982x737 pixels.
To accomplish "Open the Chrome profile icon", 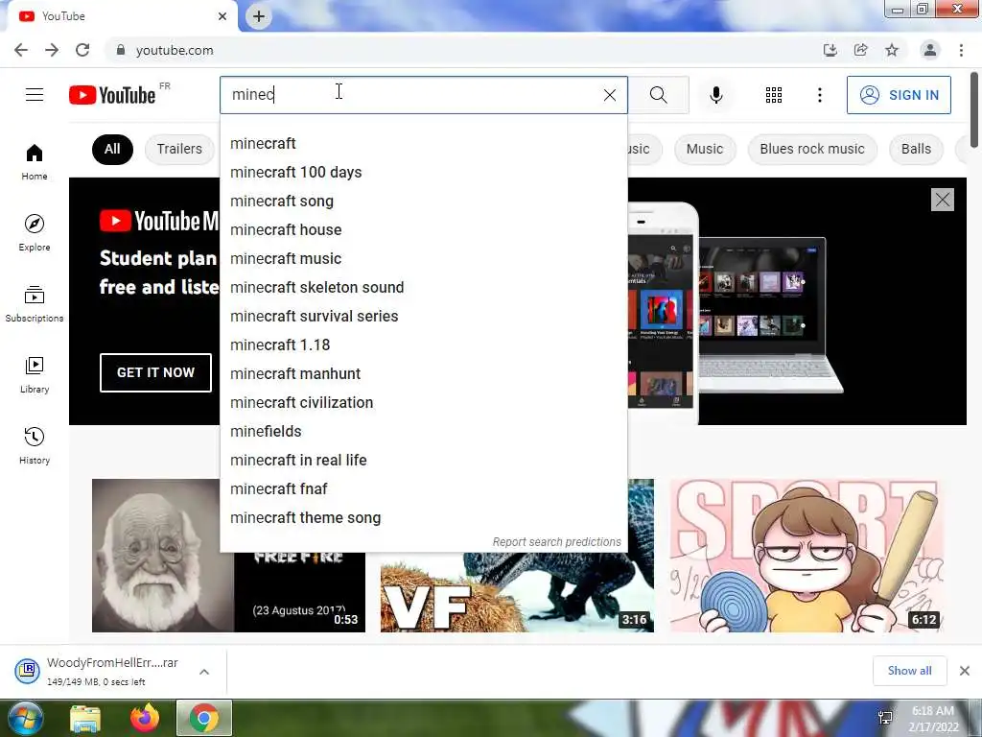I will point(930,50).
